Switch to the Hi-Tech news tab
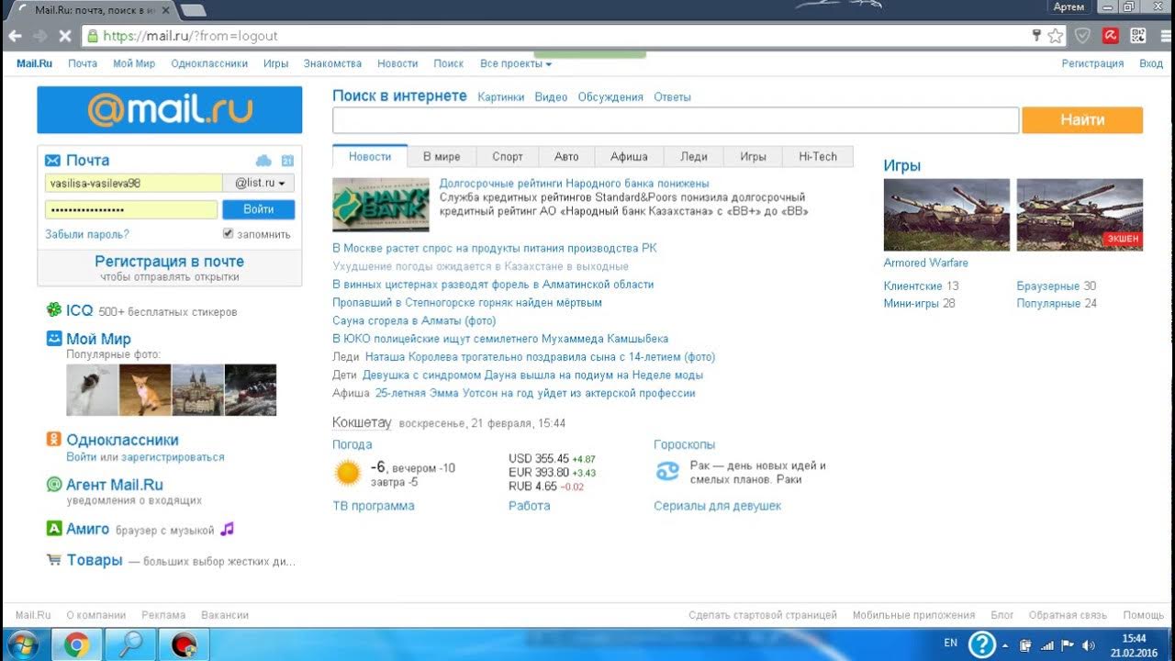This screenshot has height=661, width=1175. 818,157
